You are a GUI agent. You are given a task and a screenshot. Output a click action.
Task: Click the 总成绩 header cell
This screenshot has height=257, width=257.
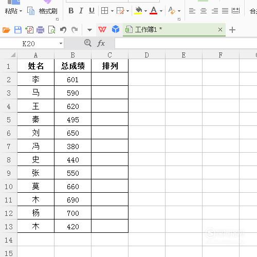click(x=72, y=66)
